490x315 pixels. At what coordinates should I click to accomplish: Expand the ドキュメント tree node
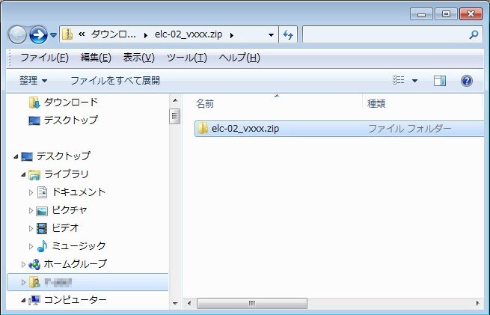tap(31, 192)
